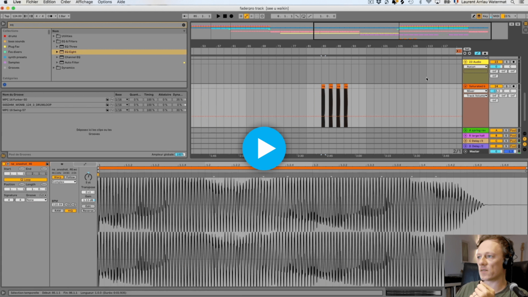The height and width of the screenshot is (297, 528).
Task: Open the Créer menu
Action: click(x=65, y=2)
